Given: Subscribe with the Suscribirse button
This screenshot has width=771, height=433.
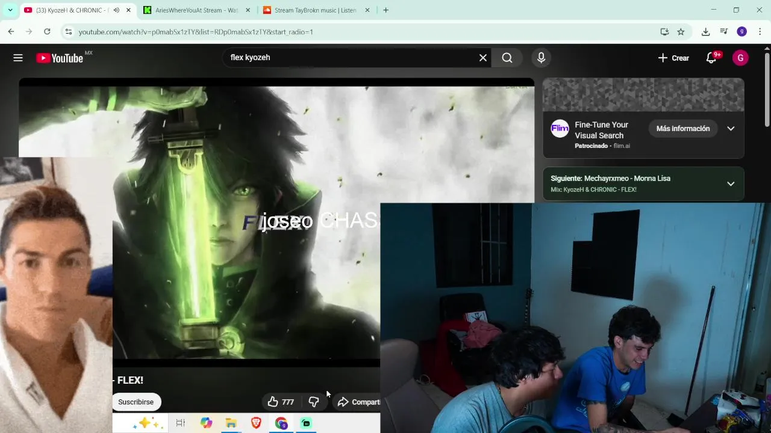Looking at the screenshot, I should [136, 402].
